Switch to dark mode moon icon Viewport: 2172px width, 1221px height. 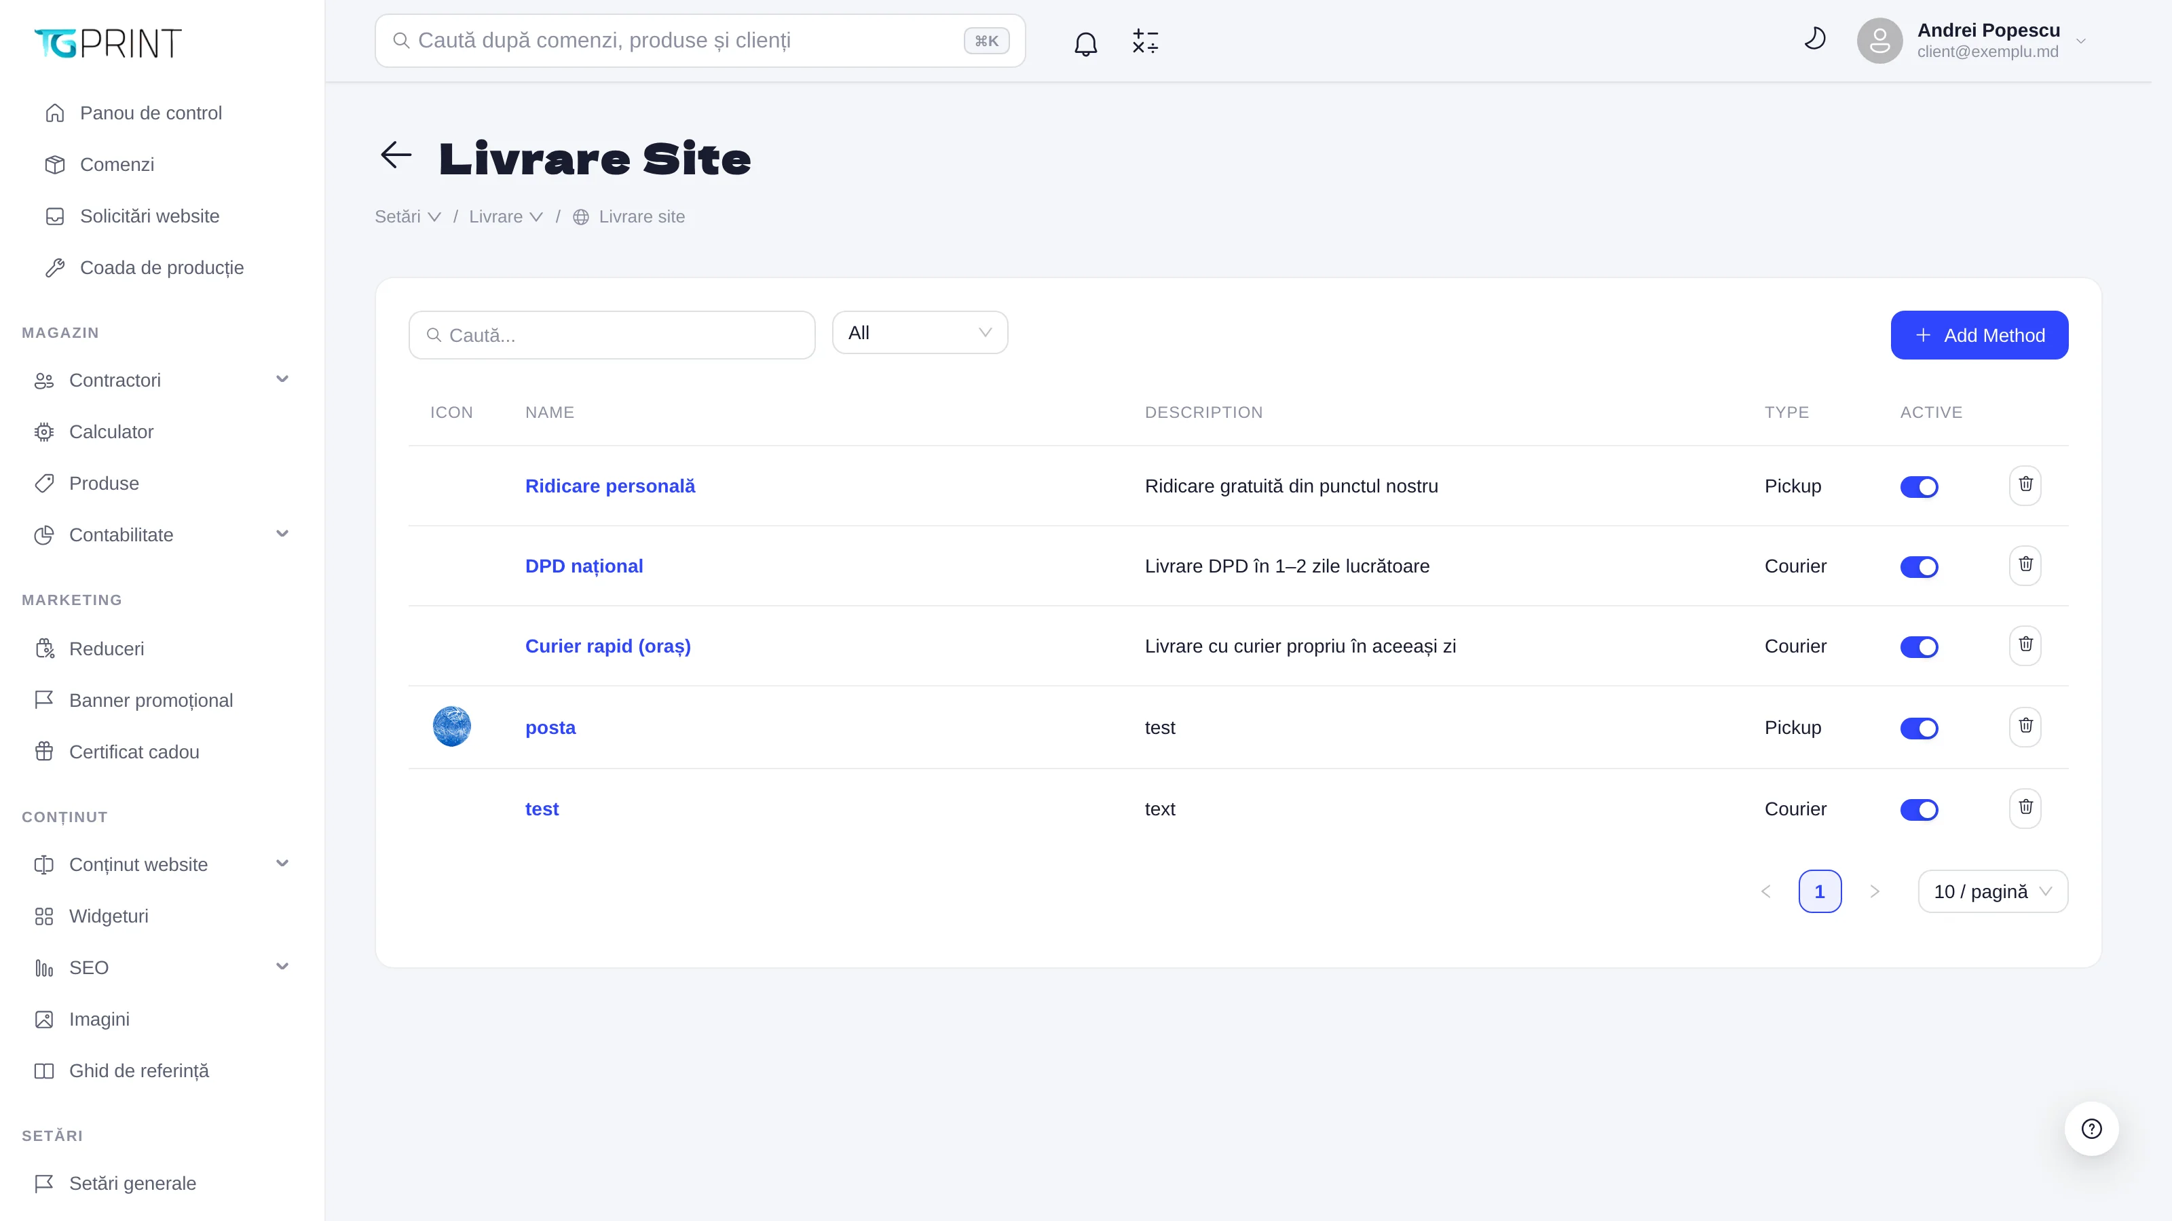[1814, 39]
